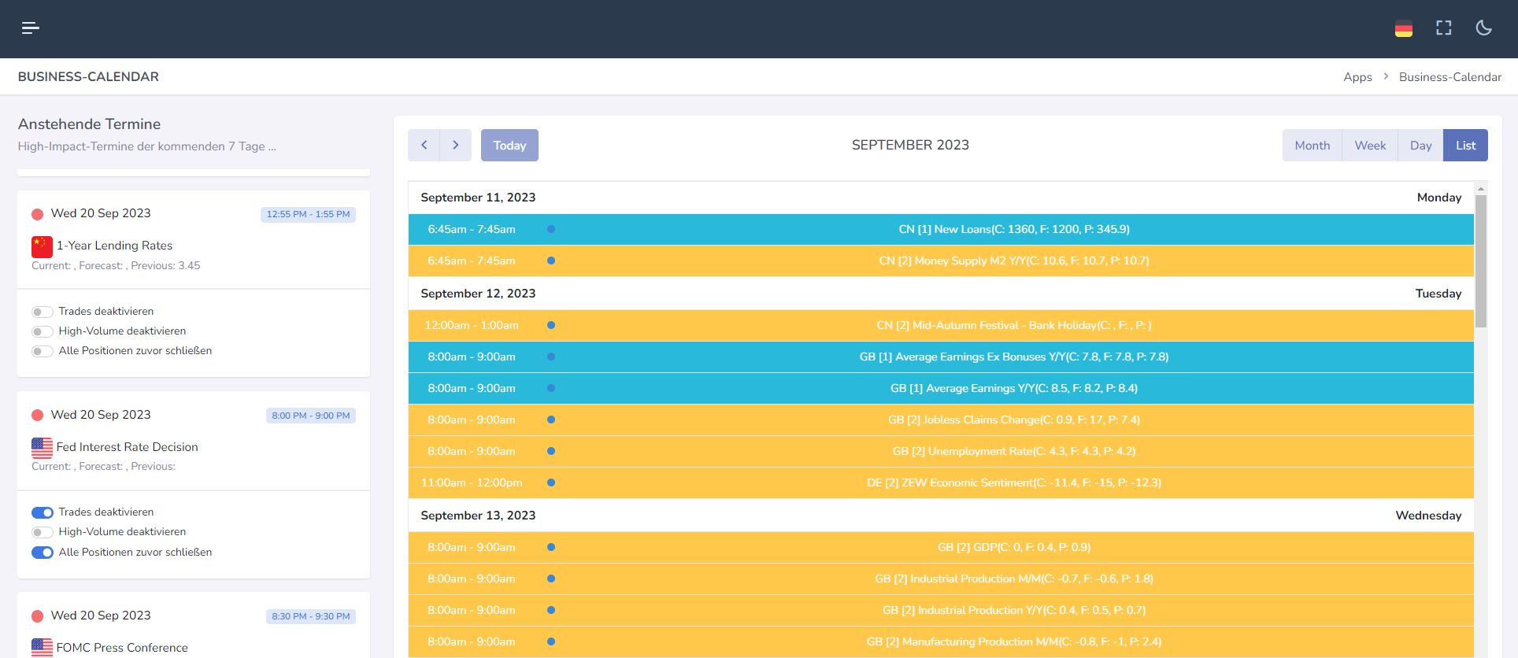This screenshot has height=658, width=1518.
Task: Enable High-Volume deaktivieren for Fed Interest Rate Decision
Action: pyautogui.click(x=43, y=532)
